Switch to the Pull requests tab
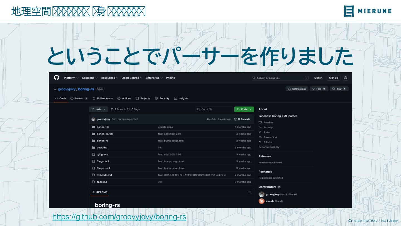This screenshot has width=401, height=226. (102, 98)
